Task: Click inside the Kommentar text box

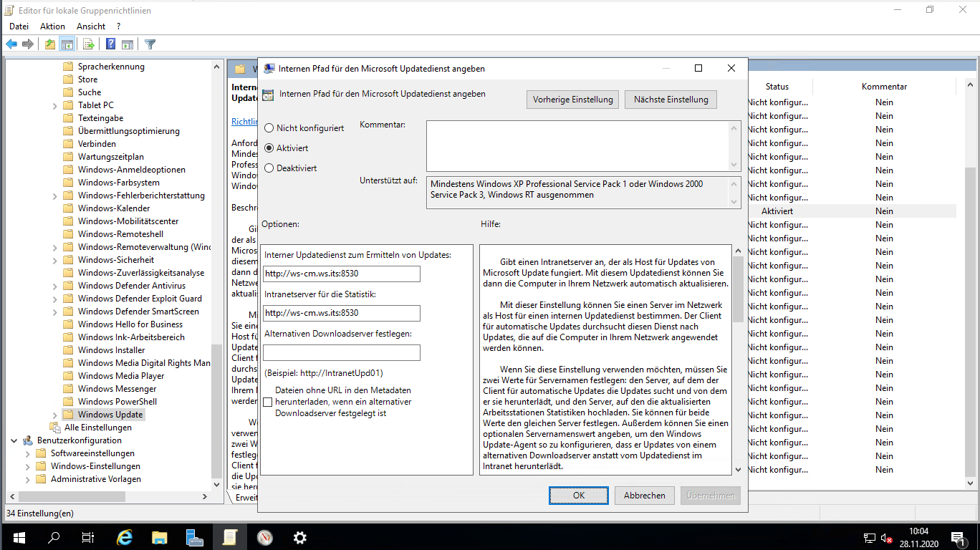Action: 577,145
